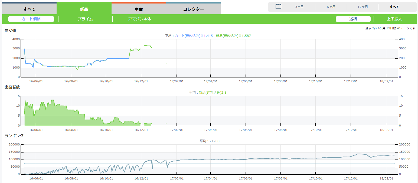Toggle 上下拡大 vertical zoom

tap(394, 19)
